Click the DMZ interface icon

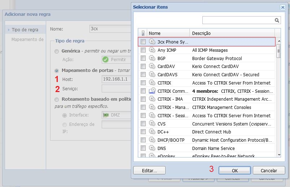[x=106, y=115]
